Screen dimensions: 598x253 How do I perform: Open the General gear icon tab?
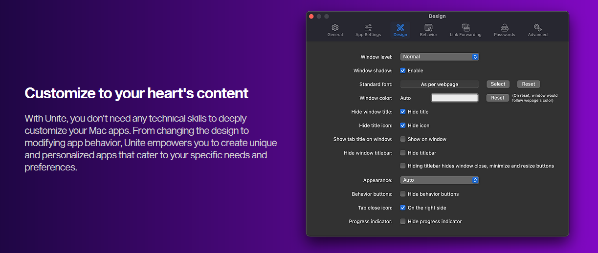click(x=335, y=28)
